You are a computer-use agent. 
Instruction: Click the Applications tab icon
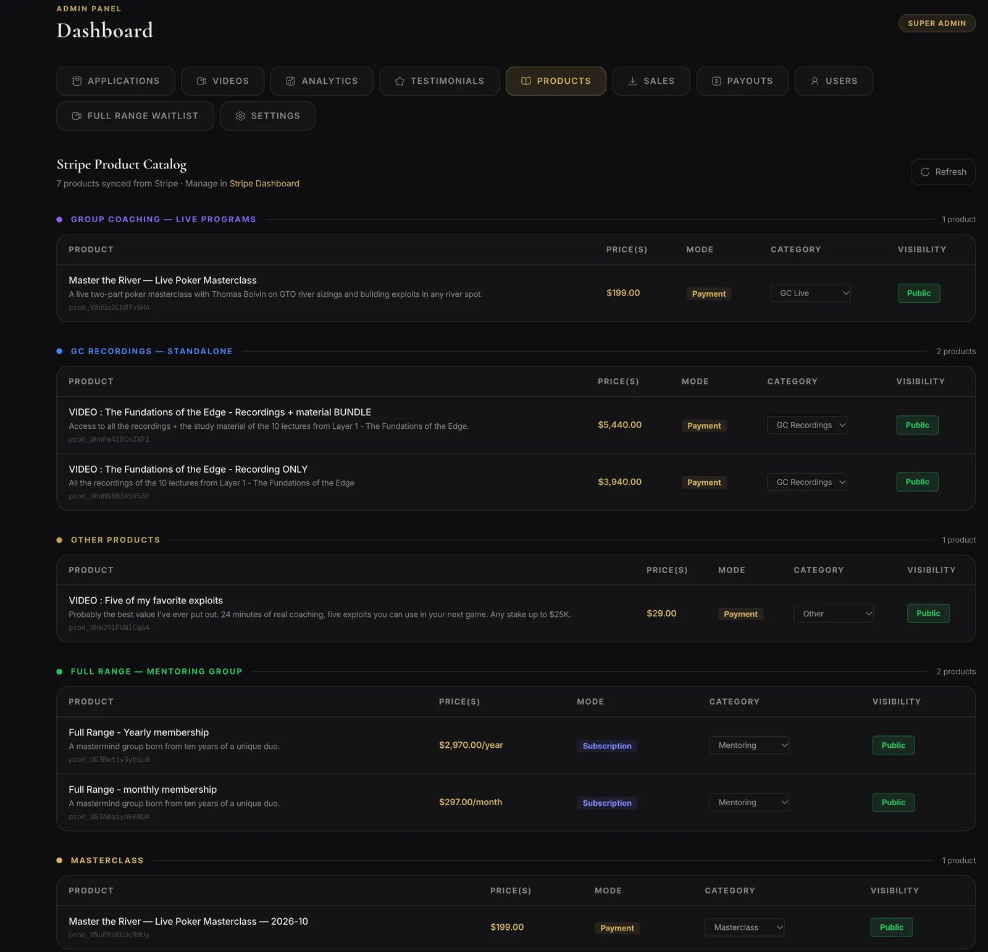(x=77, y=81)
